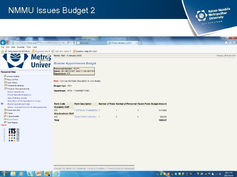Click the Contact Us footer link
Viewport: 237px width, 177px height.
point(60,168)
